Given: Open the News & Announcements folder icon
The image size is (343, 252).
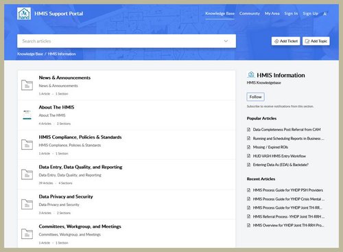Looking at the screenshot, I should pyautogui.click(x=27, y=85).
